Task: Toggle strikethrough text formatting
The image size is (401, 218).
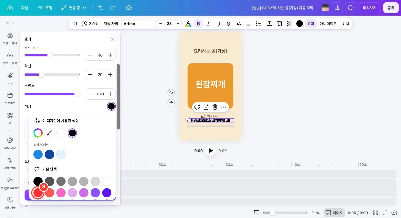Action: pos(228,24)
